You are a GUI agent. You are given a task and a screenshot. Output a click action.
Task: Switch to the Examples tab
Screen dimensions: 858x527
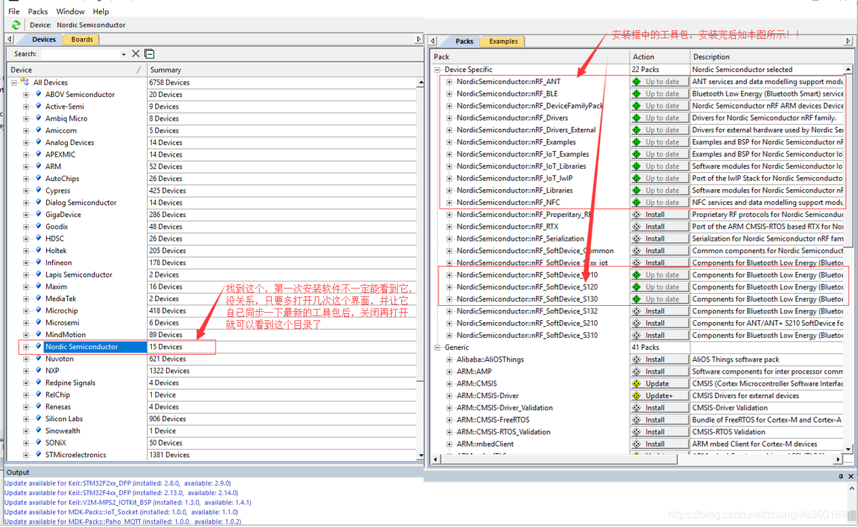click(x=504, y=41)
